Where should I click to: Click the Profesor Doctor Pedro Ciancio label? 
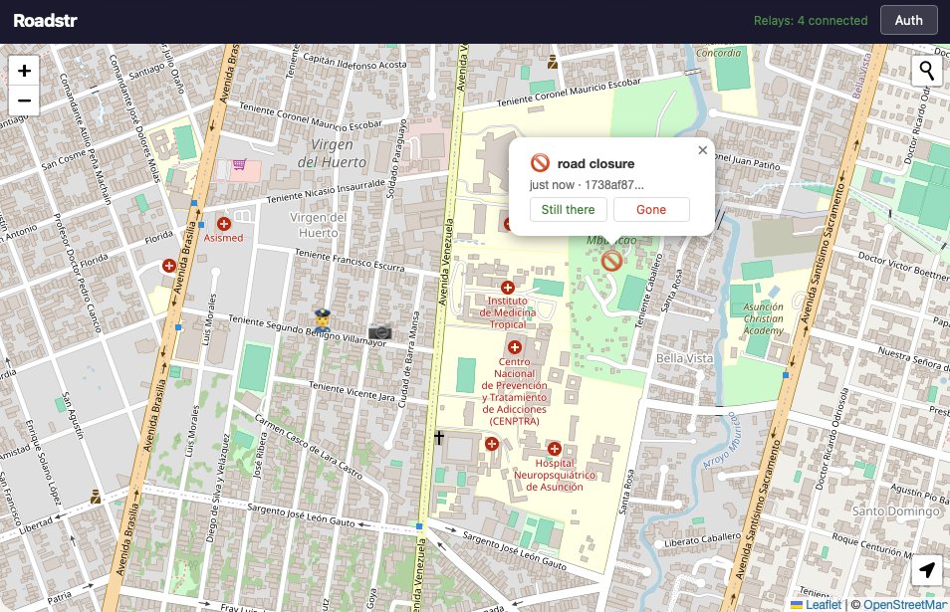[77, 273]
